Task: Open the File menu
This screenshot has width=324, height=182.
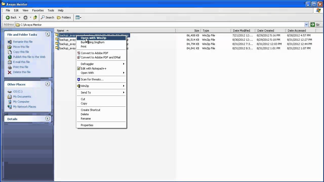Action: pyautogui.click(x=8, y=10)
